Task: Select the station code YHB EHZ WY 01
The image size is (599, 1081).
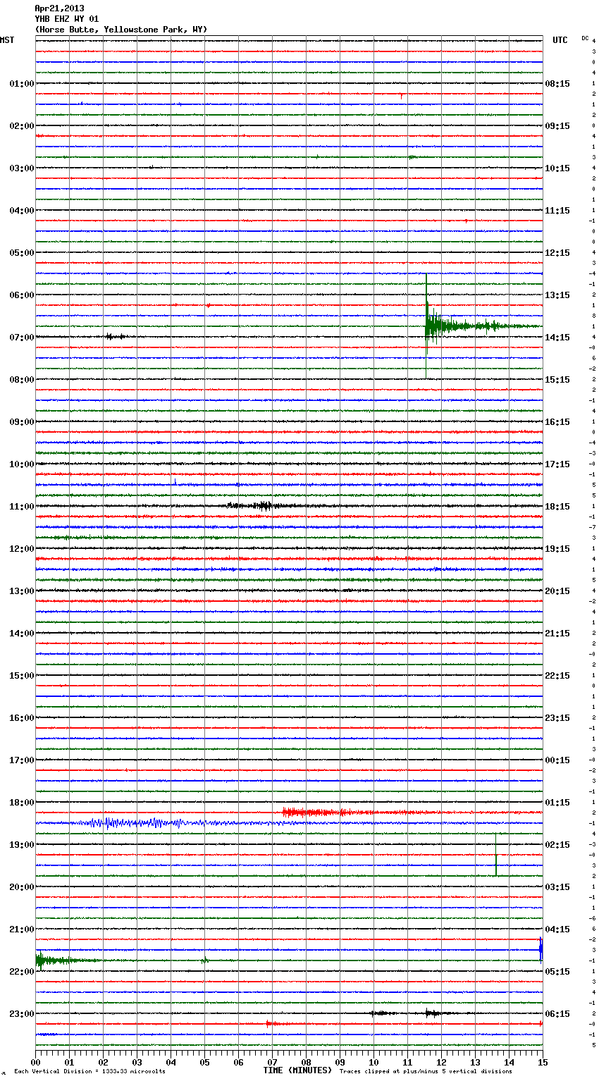Action: tap(67, 19)
